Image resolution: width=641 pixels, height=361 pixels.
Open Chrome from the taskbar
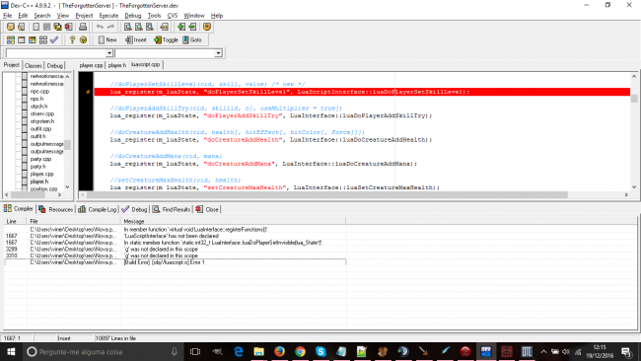[x=300, y=351]
